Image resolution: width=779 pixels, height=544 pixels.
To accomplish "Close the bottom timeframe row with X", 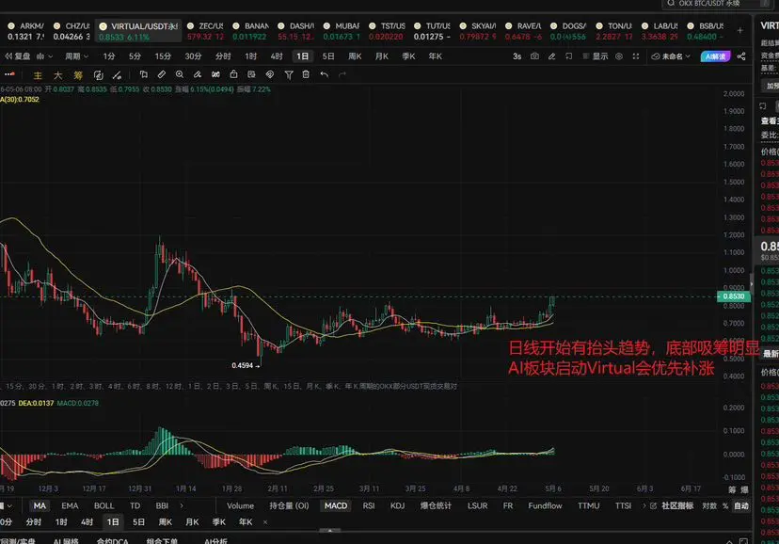I will click(x=265, y=522).
